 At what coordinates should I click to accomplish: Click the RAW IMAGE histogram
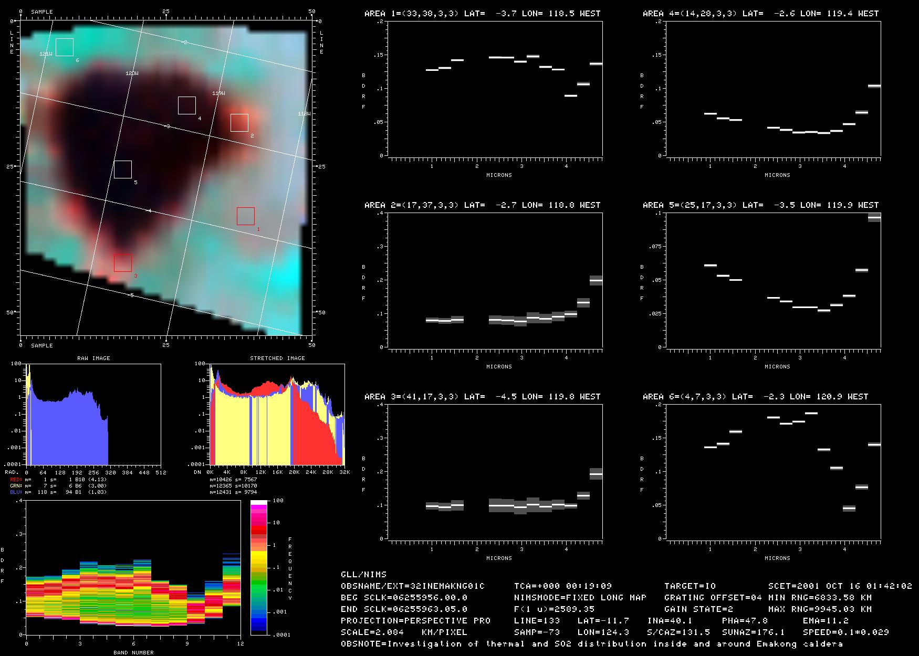coord(93,414)
